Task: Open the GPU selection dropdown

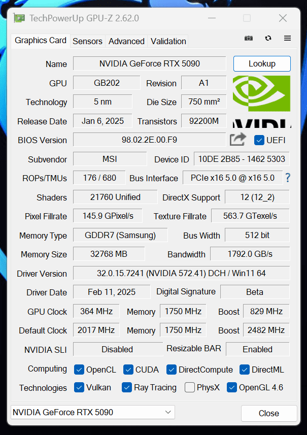Action: (93, 412)
